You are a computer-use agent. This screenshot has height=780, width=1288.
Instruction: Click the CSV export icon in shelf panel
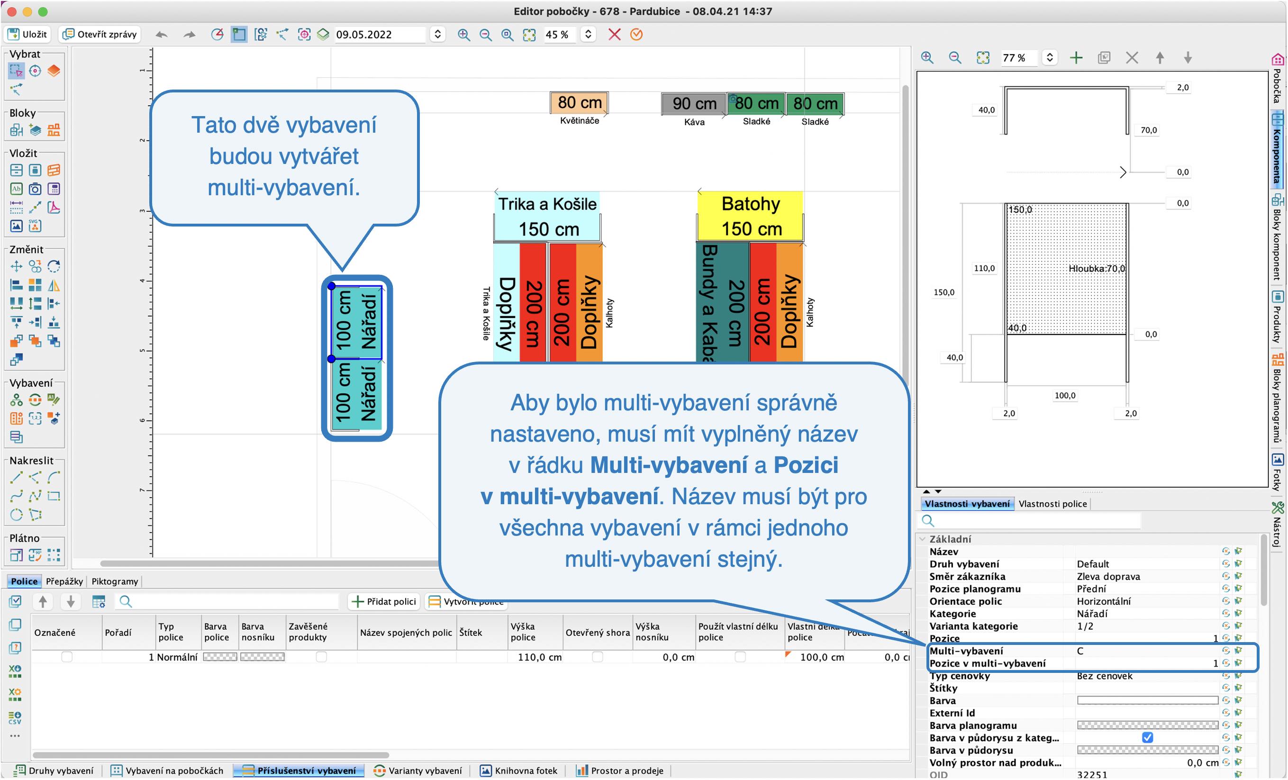click(x=15, y=718)
